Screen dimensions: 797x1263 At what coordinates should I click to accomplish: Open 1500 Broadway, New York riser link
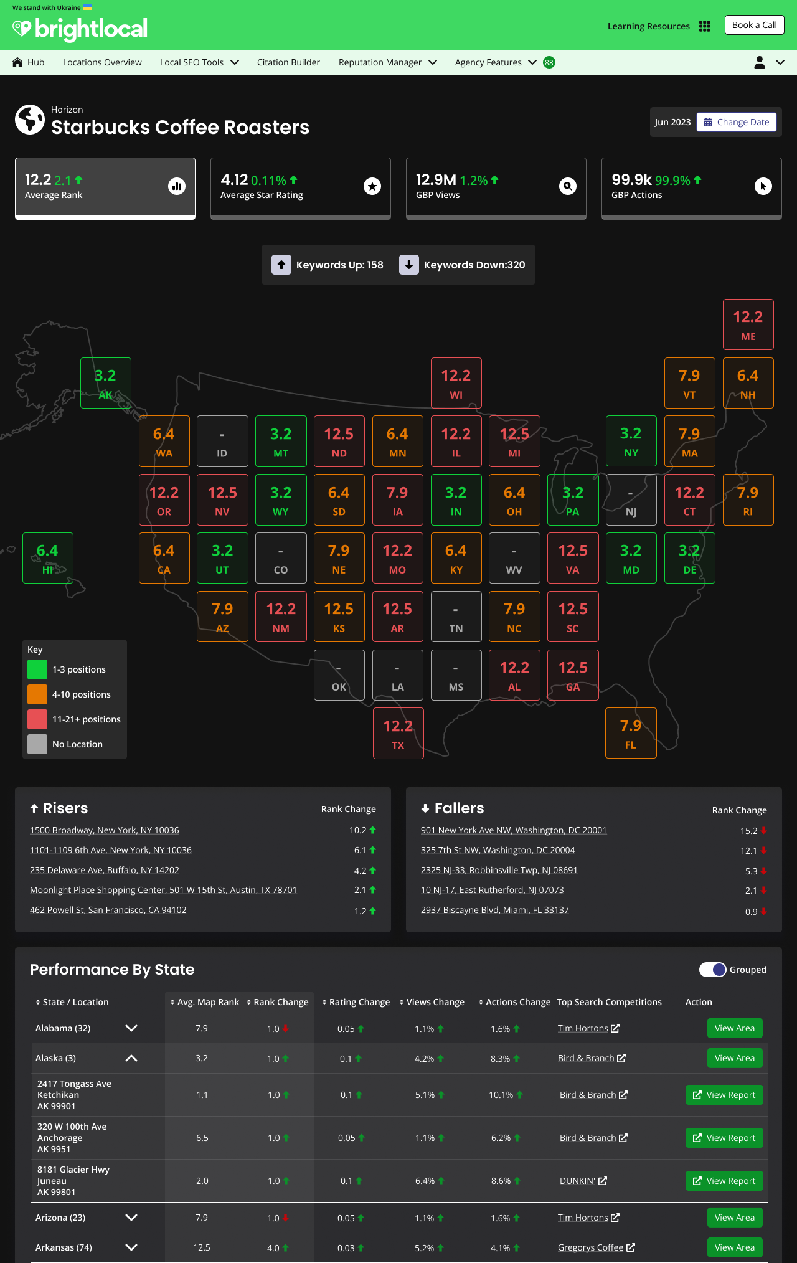[x=105, y=830]
